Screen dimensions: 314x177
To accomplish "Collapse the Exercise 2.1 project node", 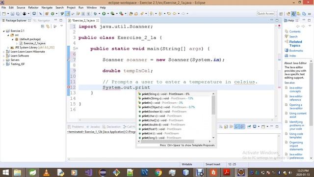I will click(3, 31).
